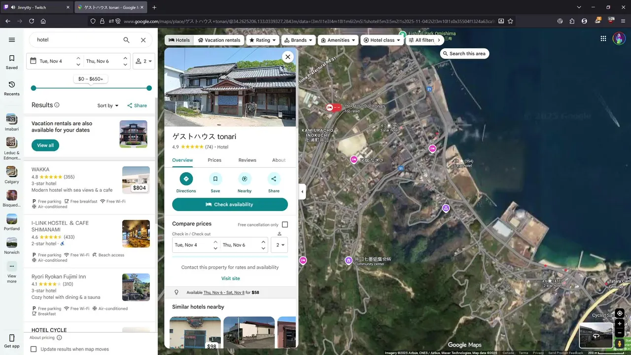Clear the hotel search query

click(x=143, y=40)
